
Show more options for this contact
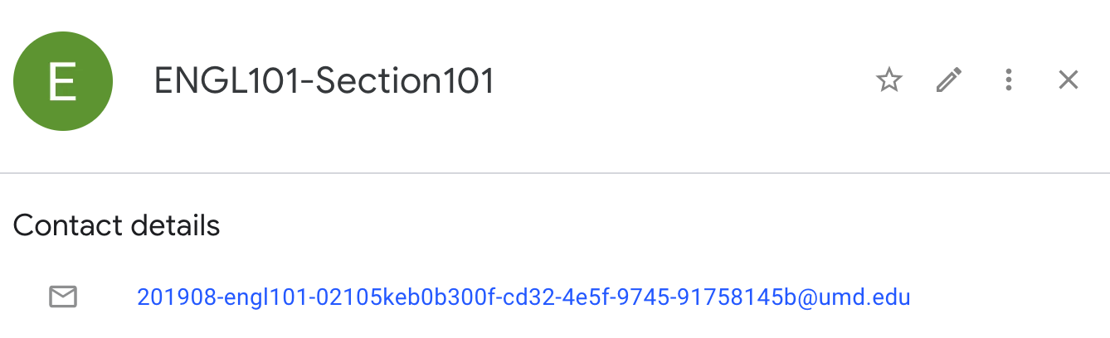[1009, 80]
